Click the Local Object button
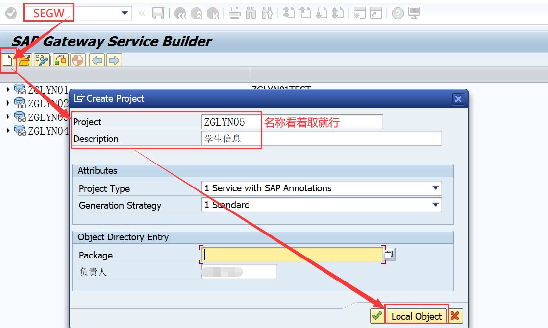Screen dimensions: 548x328 pyautogui.click(x=417, y=316)
